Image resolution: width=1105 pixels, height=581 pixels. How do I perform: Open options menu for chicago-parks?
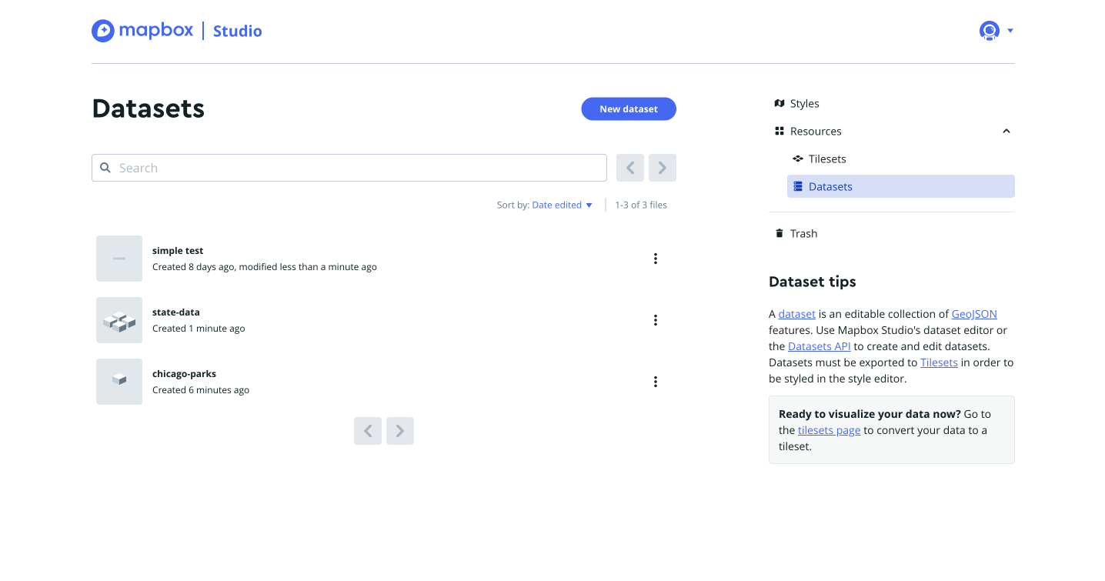[656, 382]
